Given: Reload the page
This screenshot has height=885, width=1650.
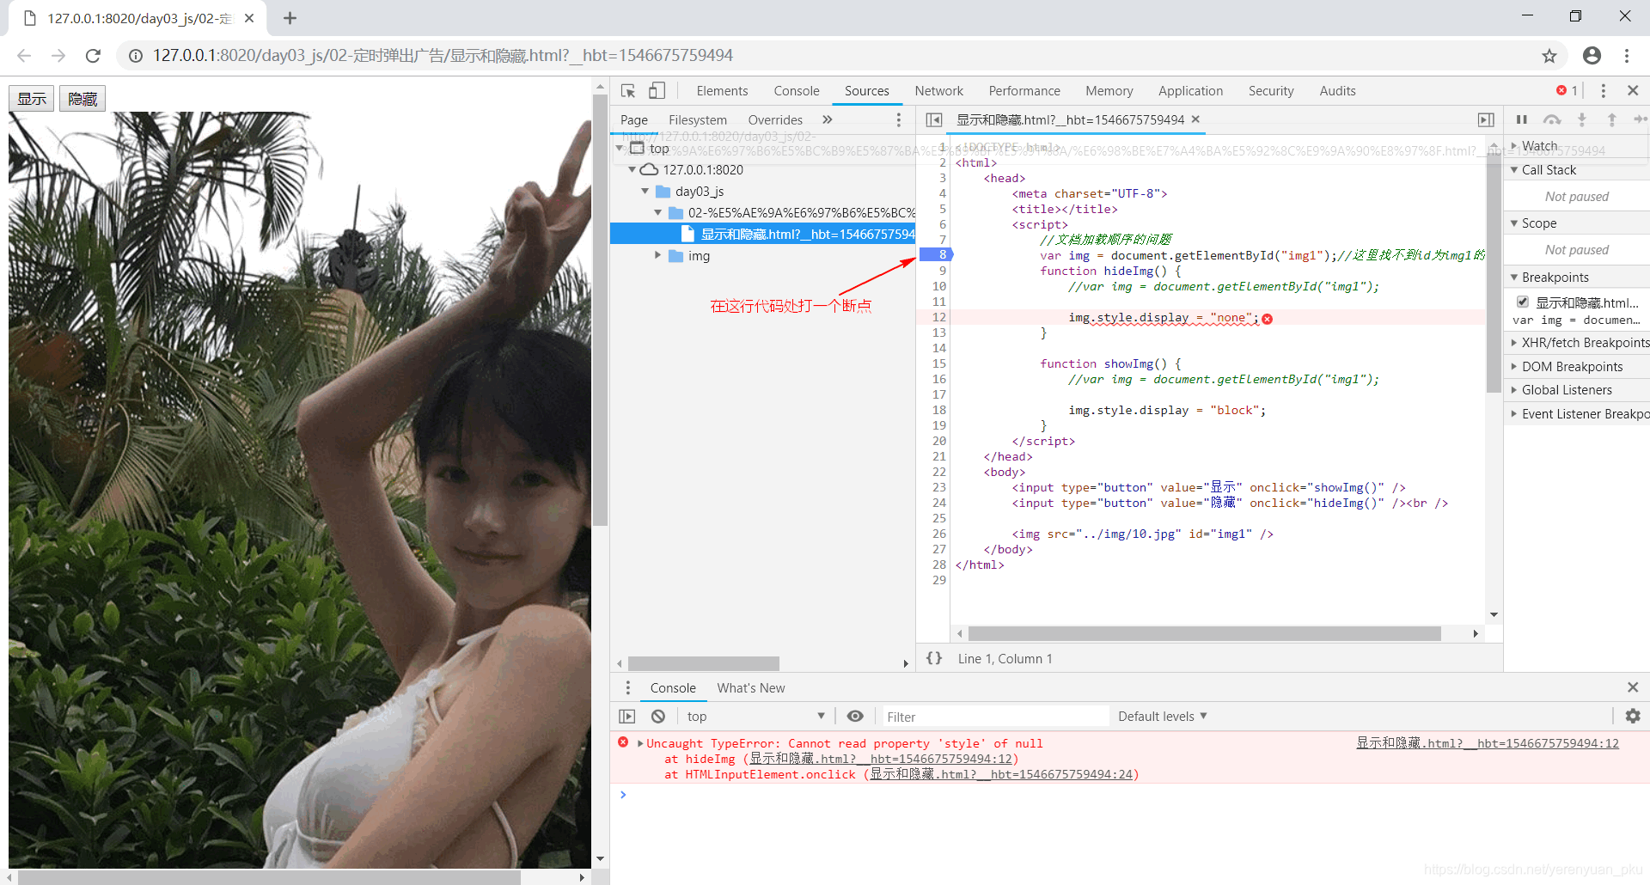Looking at the screenshot, I should (x=93, y=56).
